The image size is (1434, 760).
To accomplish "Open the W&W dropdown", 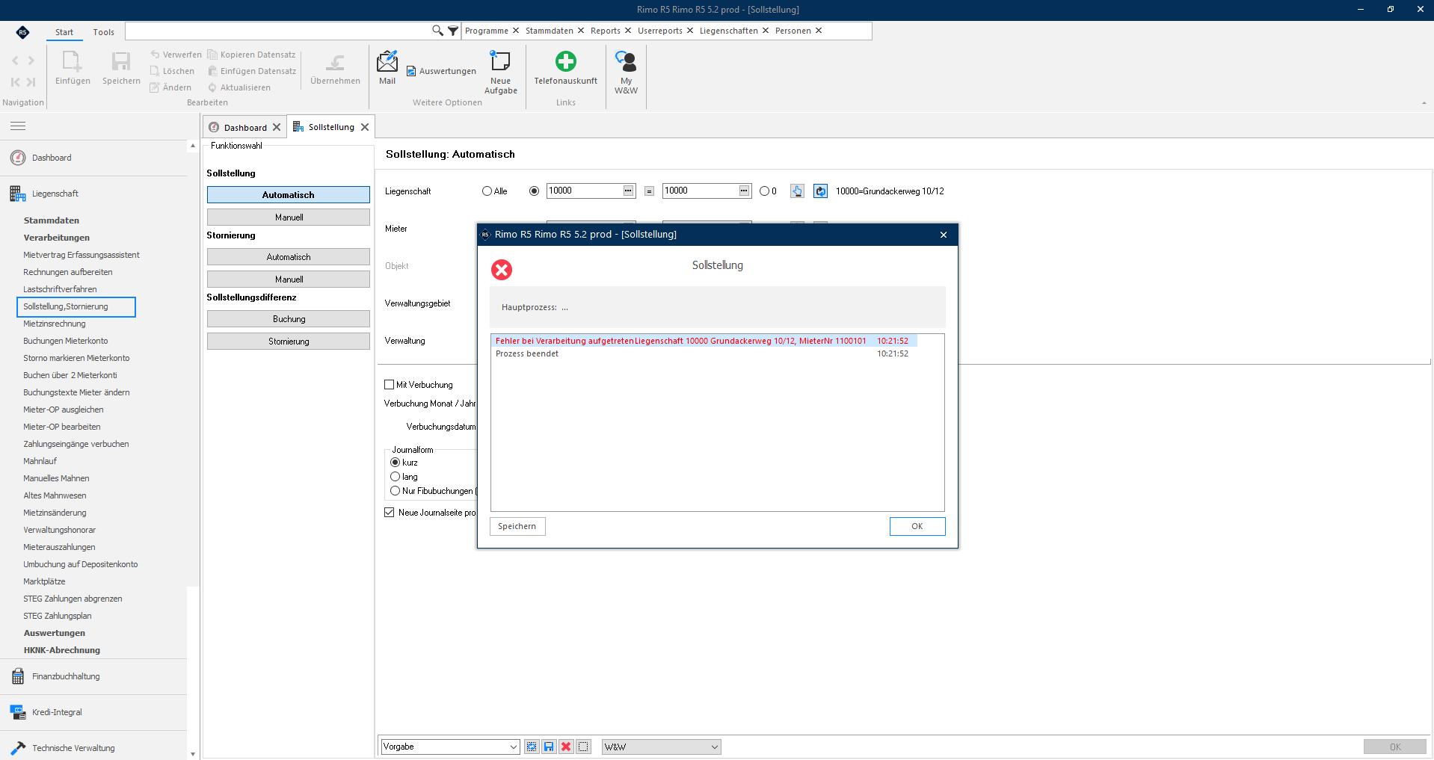I will pyautogui.click(x=662, y=747).
